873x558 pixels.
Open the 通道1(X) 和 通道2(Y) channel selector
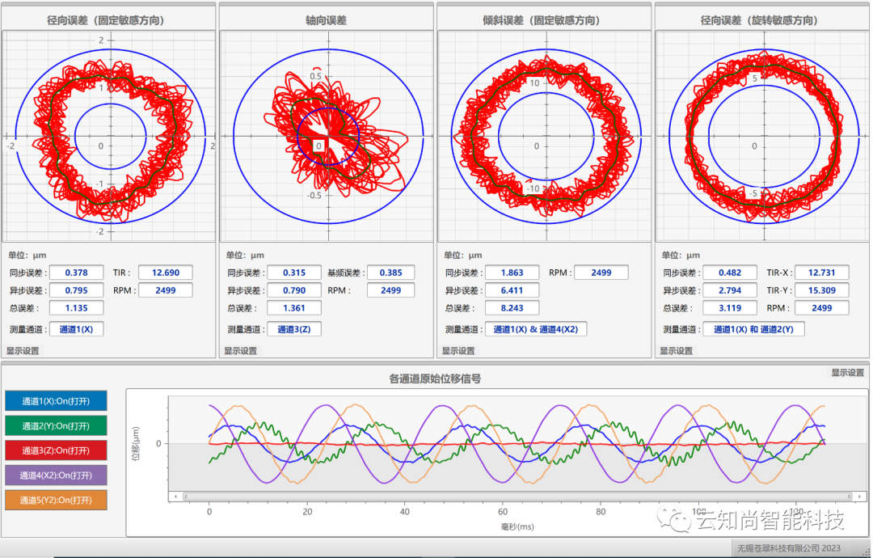pos(753,329)
